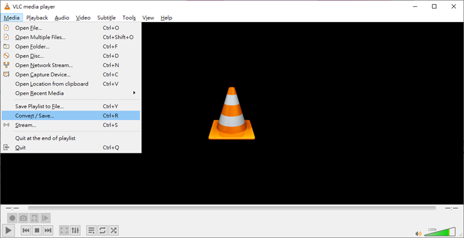Open the Playback menu
Viewport: 464px width, 238px height.
click(x=37, y=18)
